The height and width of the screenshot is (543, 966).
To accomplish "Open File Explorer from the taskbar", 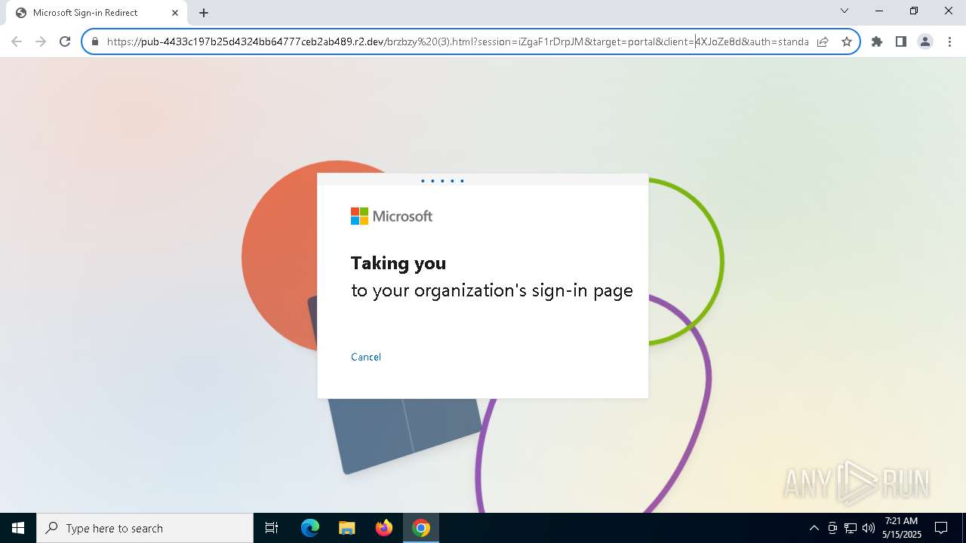I will tap(347, 528).
